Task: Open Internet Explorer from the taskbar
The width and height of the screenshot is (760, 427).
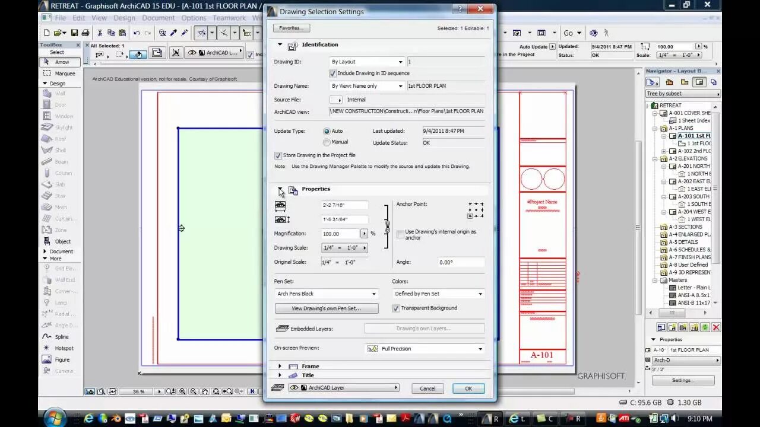Action: coord(89,419)
